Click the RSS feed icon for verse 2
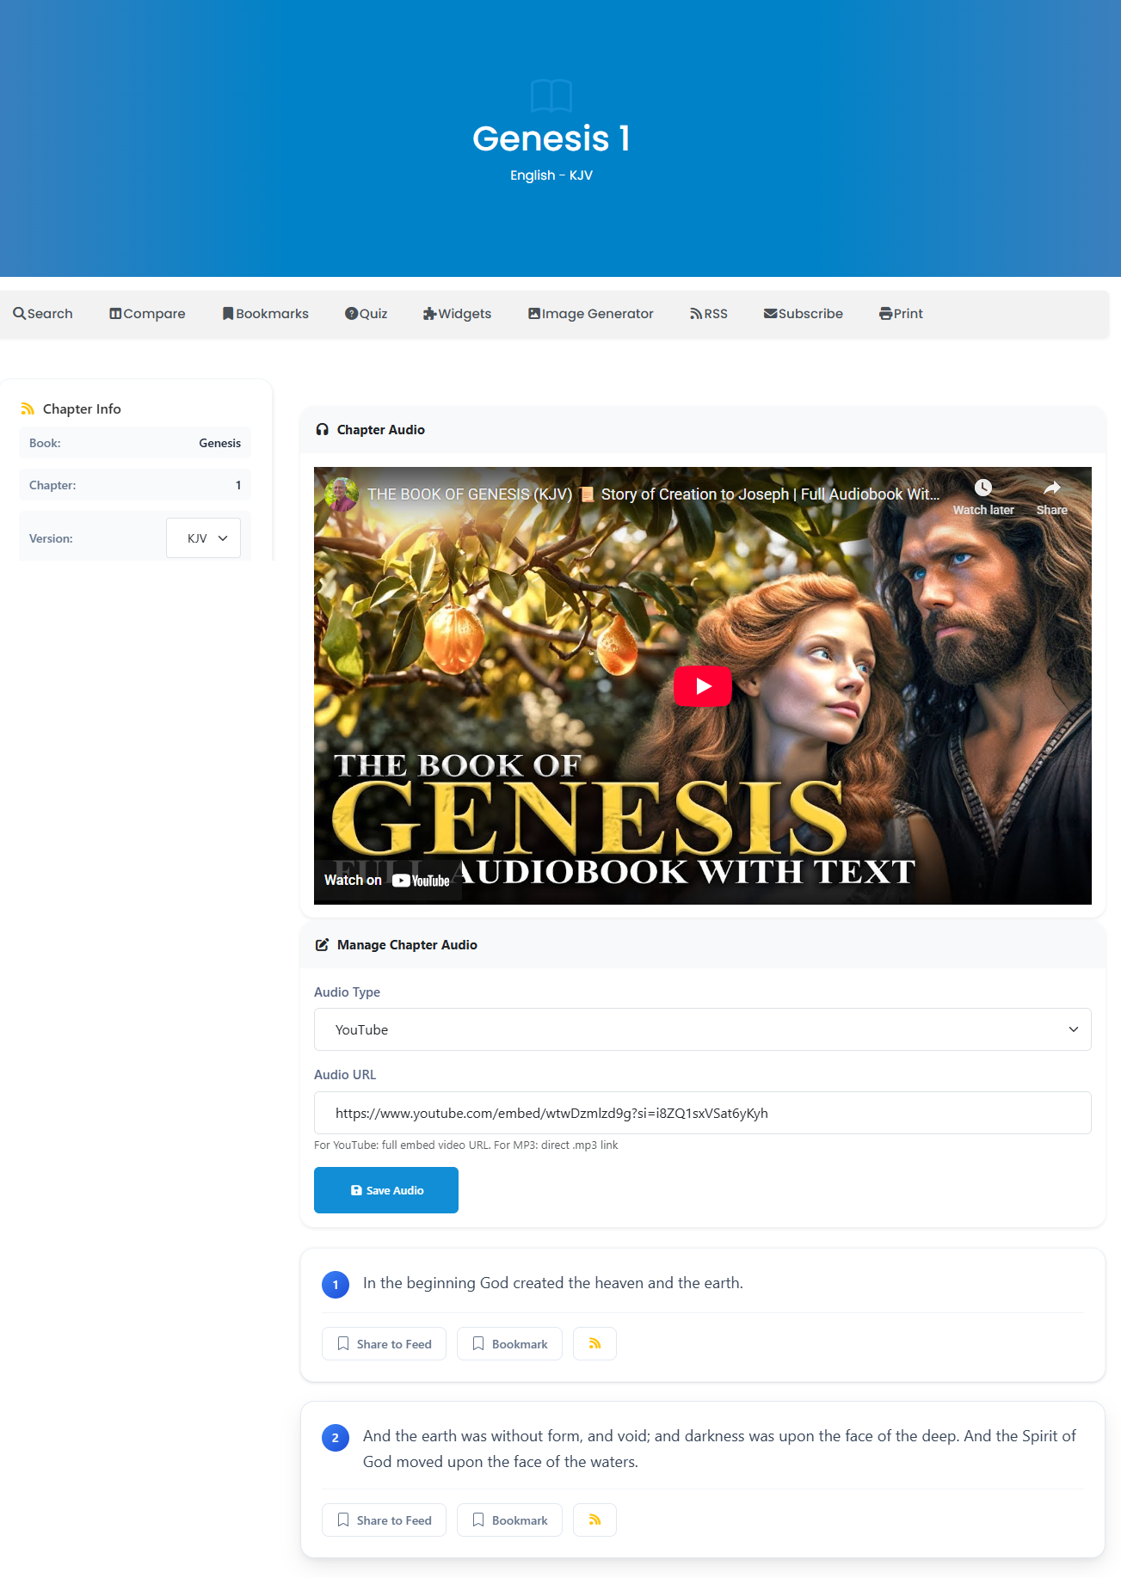The image size is (1121, 1578). 594,1520
